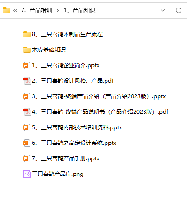Click pptx icon of 1、三只喜鹊企业简介
The height and width of the screenshot is (206, 189).
pos(27,65)
